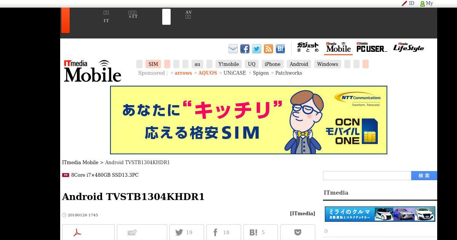Open the ITmedia LifeStyle logo
Image resolution: width=457 pixels, height=240 pixels.
(409, 48)
